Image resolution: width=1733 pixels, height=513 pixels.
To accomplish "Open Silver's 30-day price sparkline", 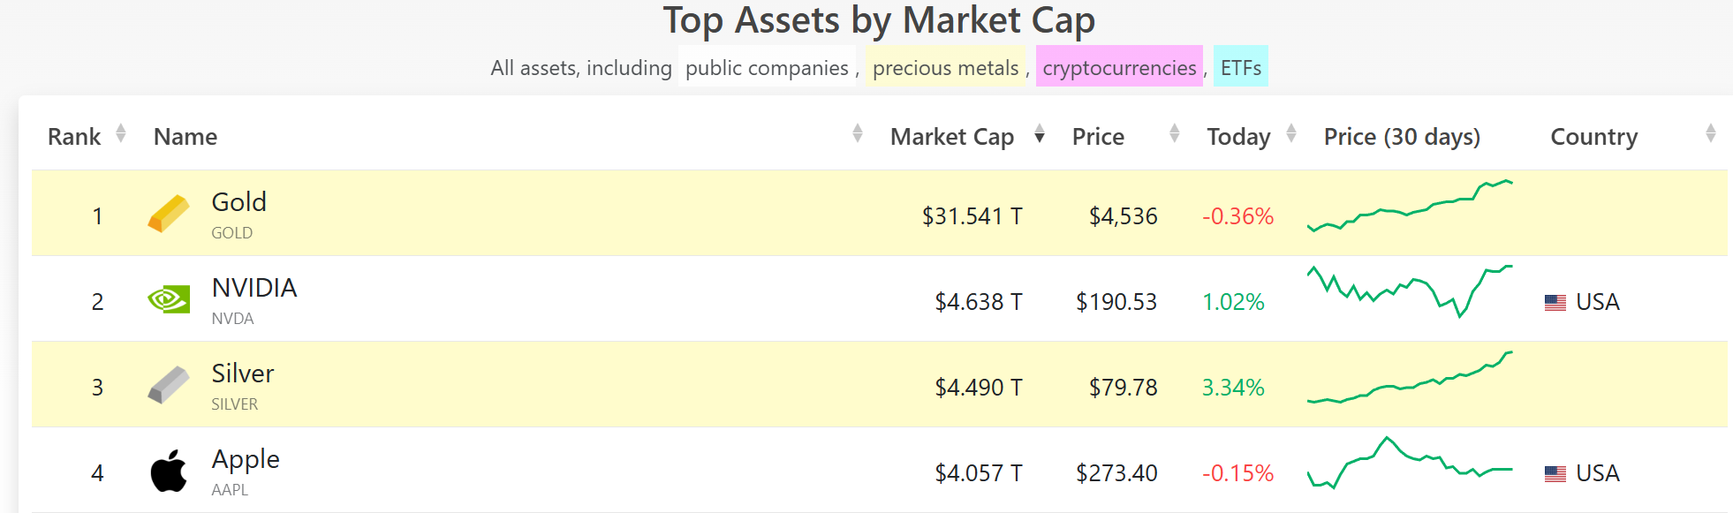I will click(1409, 380).
